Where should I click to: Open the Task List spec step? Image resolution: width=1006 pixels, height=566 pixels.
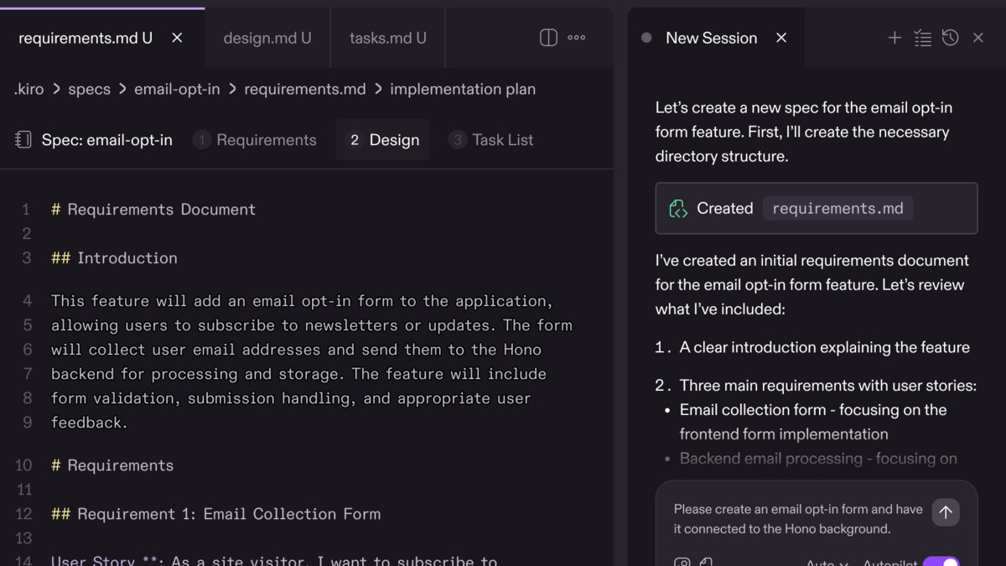coord(491,140)
